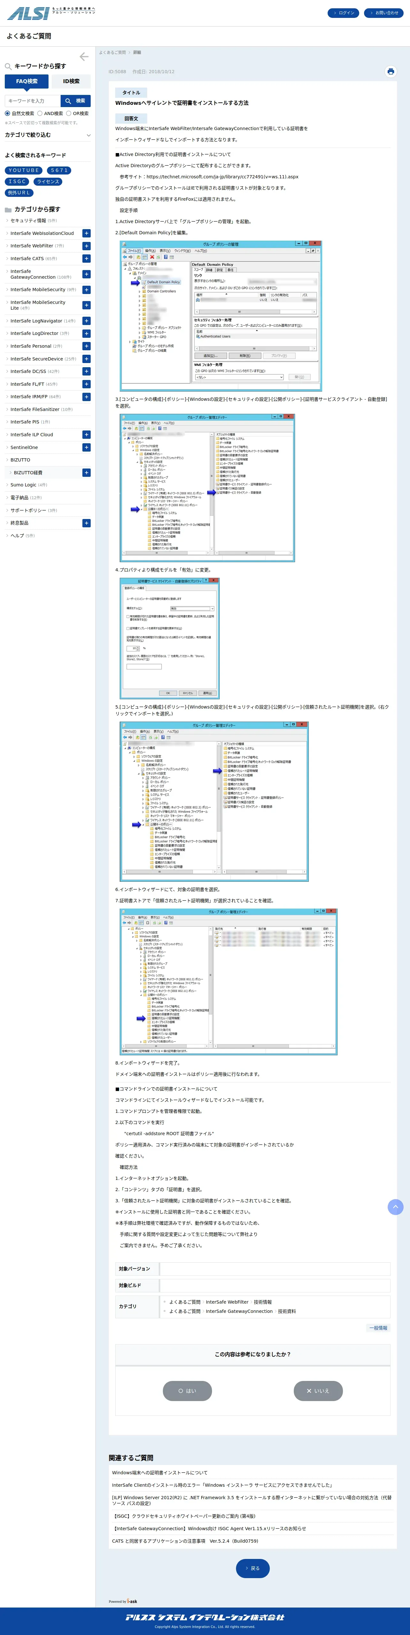Expand InterSafe GatewayConnection plus icon
Viewport: 410px width, 1635px height.
86,274
